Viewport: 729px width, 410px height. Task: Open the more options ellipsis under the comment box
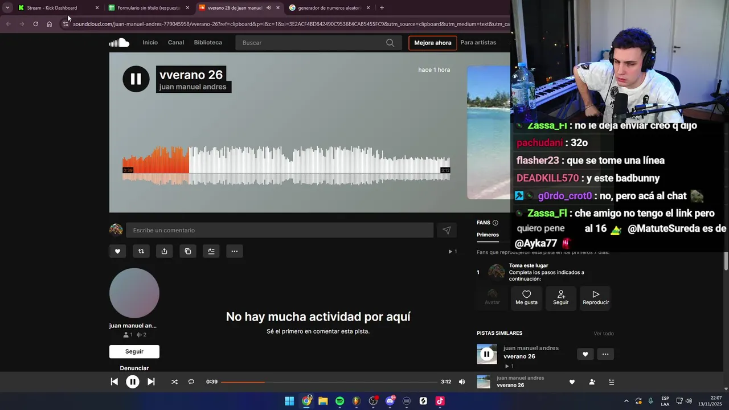[x=234, y=251]
